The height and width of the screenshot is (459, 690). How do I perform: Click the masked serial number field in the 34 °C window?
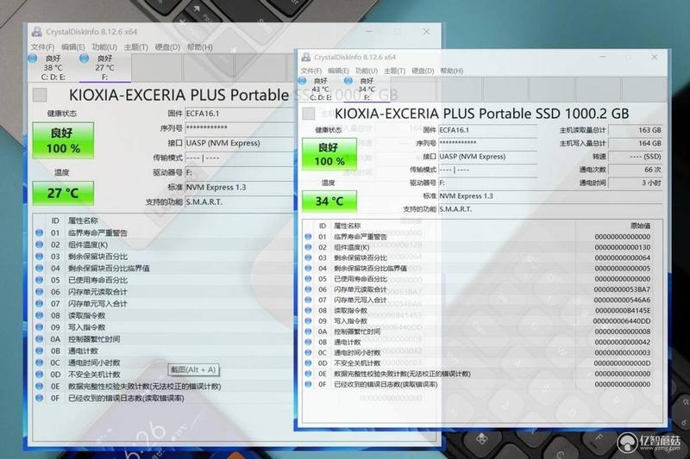pos(487,144)
